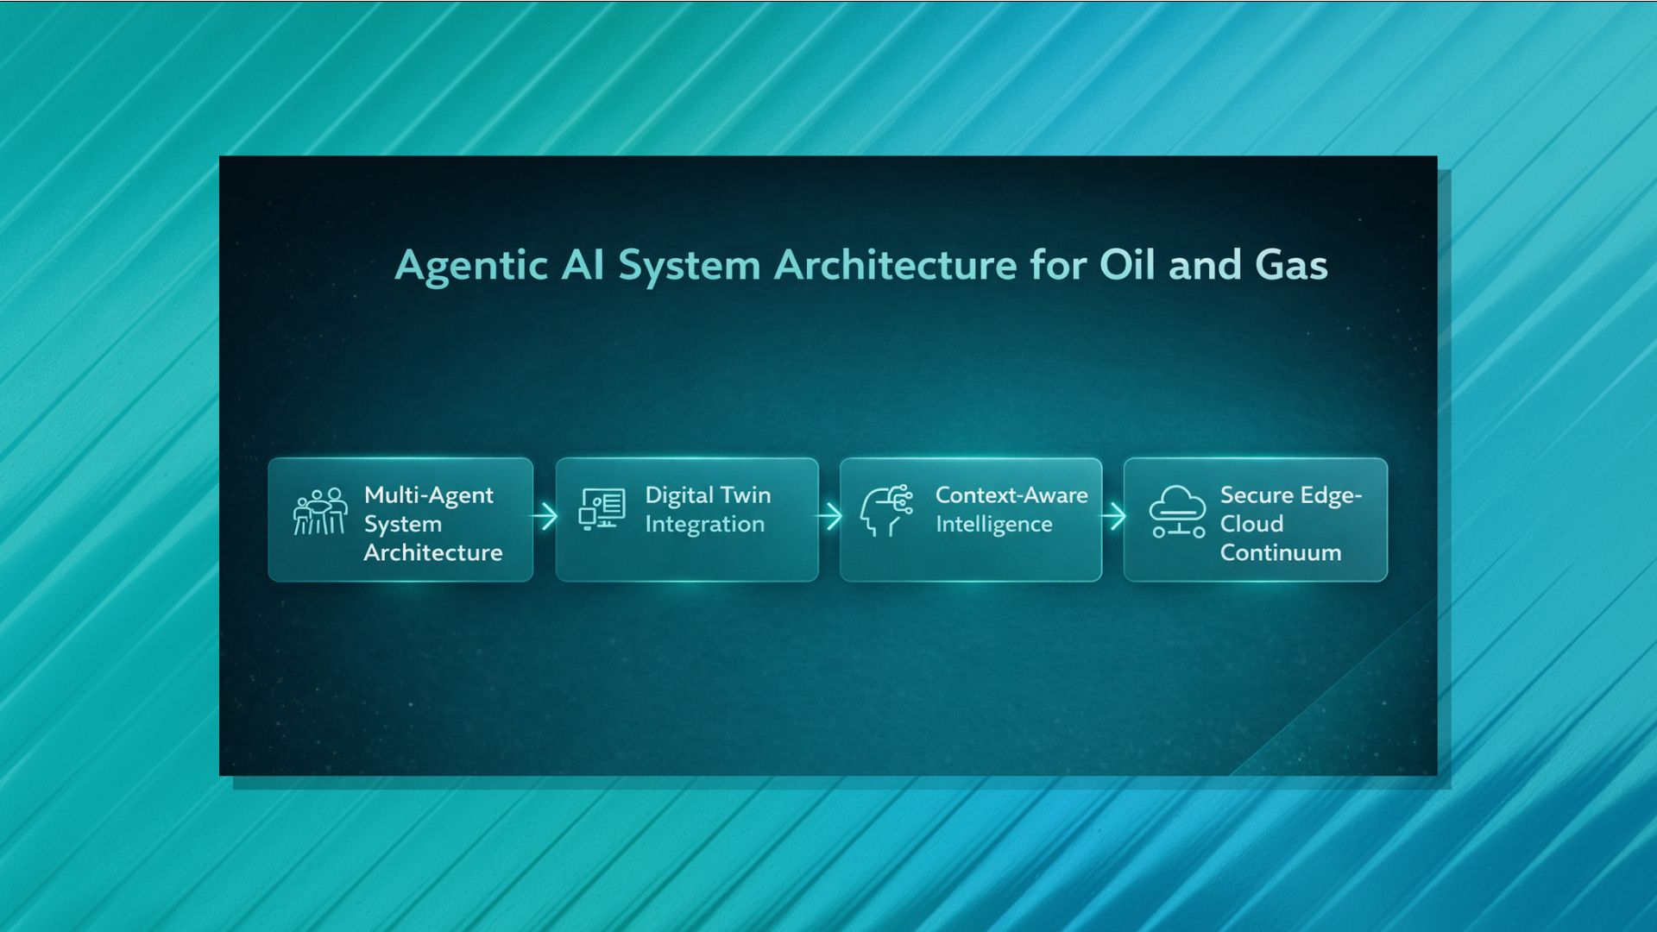Screen dimensions: 1657x932
Task: Select the 'Secure Edge-Cloud Continuum' label
Action: [1290, 523]
